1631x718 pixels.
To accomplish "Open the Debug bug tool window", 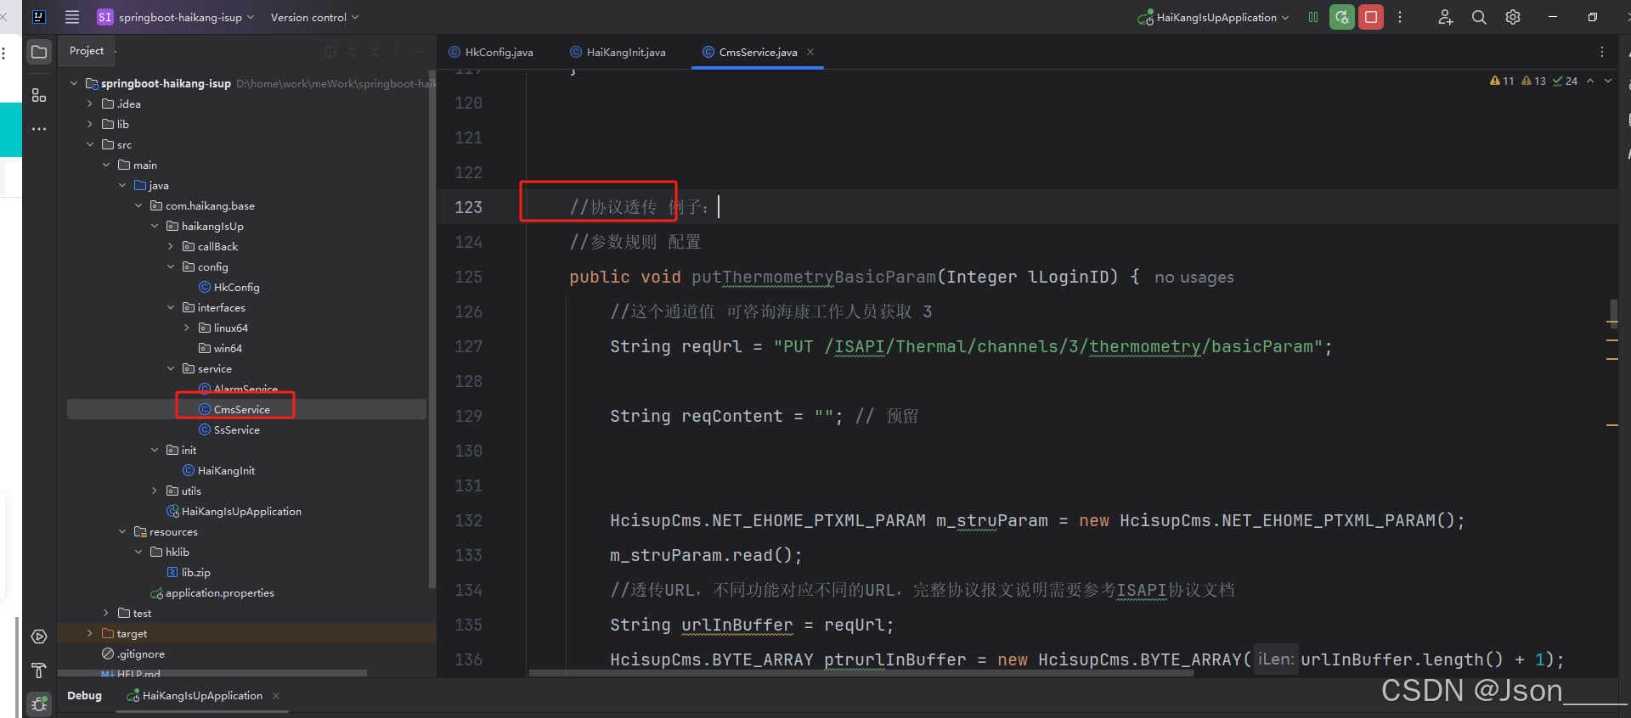I will click(39, 704).
